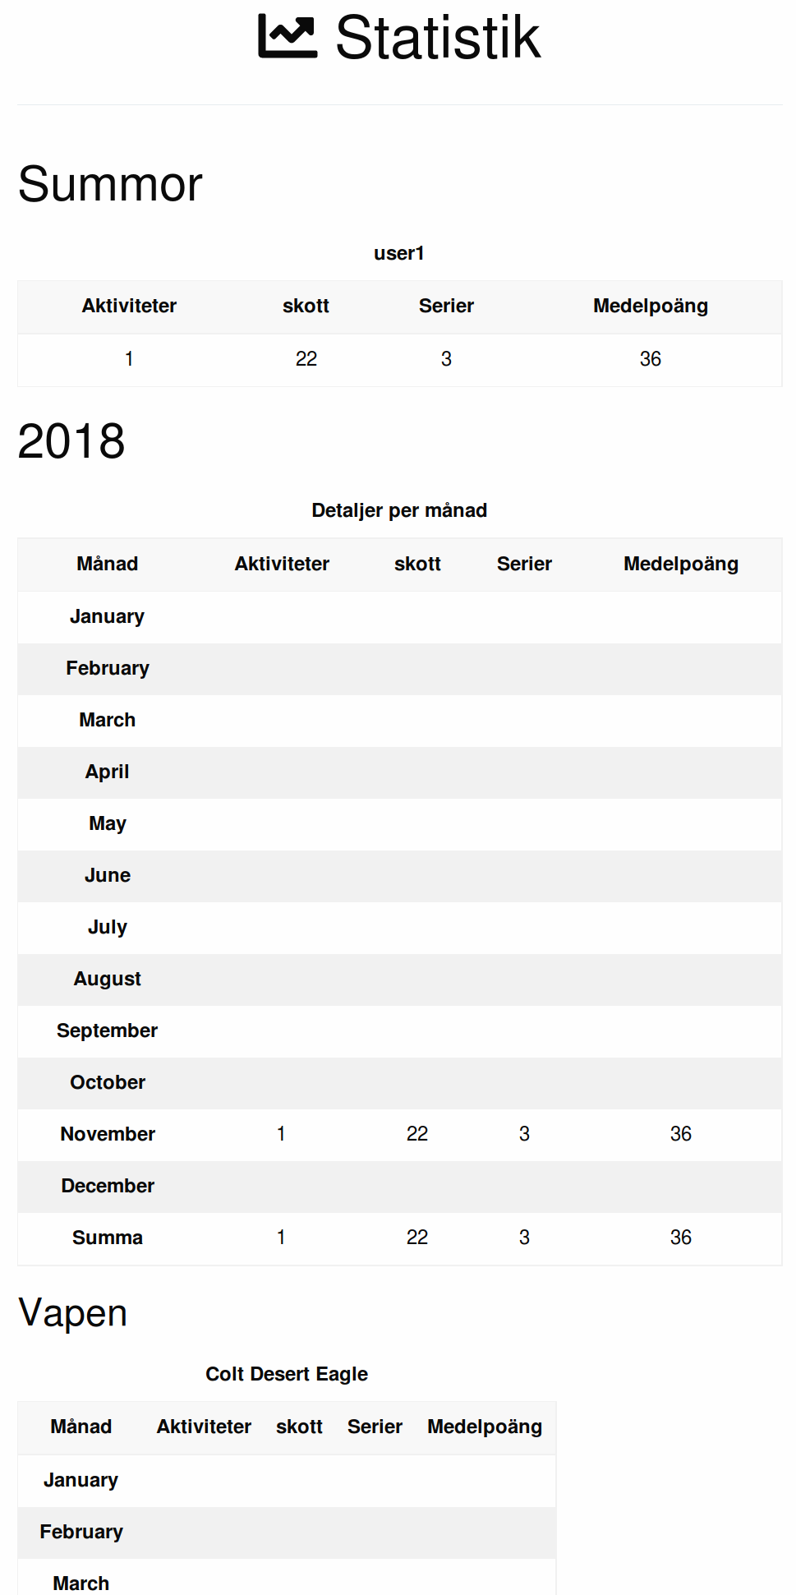Click the 2018 year heading
Image resolution: width=796 pixels, height=1595 pixels.
pyautogui.click(x=71, y=441)
